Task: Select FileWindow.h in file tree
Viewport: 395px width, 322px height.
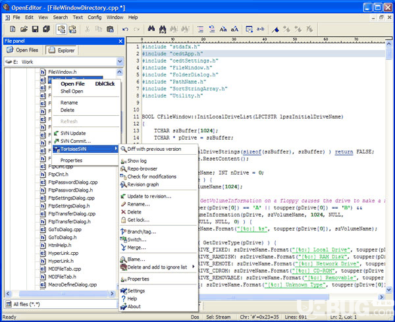Action: (x=63, y=72)
